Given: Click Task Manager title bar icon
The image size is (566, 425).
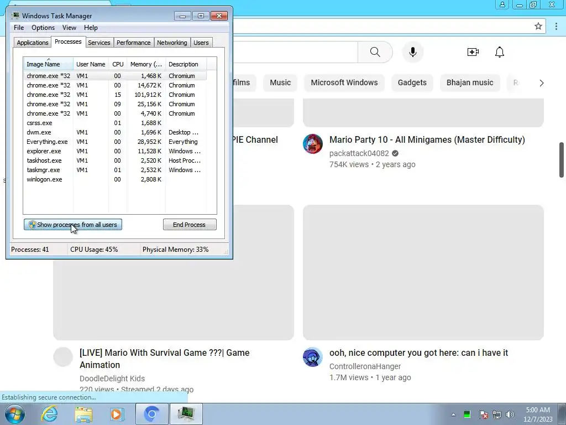Looking at the screenshot, I should click(15, 15).
